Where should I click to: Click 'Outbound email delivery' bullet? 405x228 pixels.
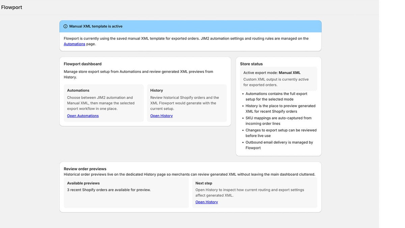click(x=279, y=145)
